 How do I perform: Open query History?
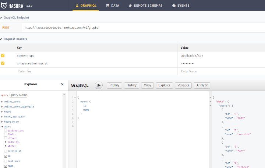[x=131, y=85]
